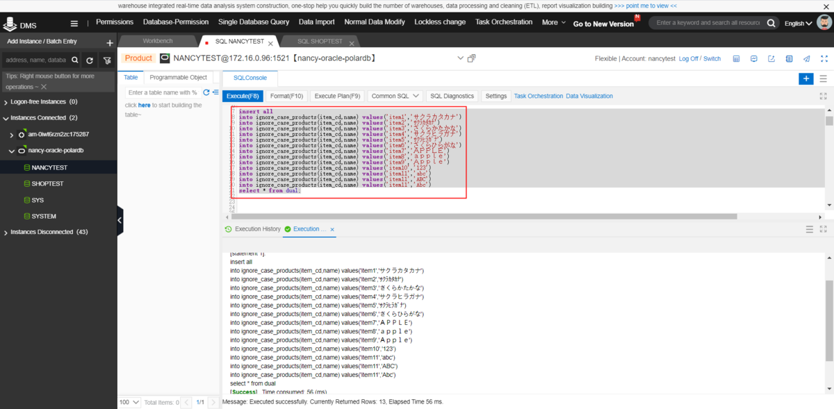
Task: Click the global search magnifier icon
Action: click(771, 23)
